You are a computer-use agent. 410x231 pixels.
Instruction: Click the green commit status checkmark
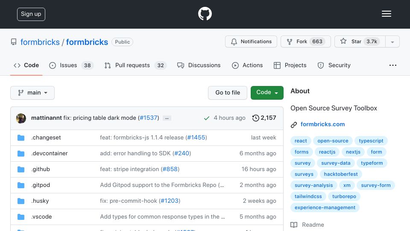(207, 118)
